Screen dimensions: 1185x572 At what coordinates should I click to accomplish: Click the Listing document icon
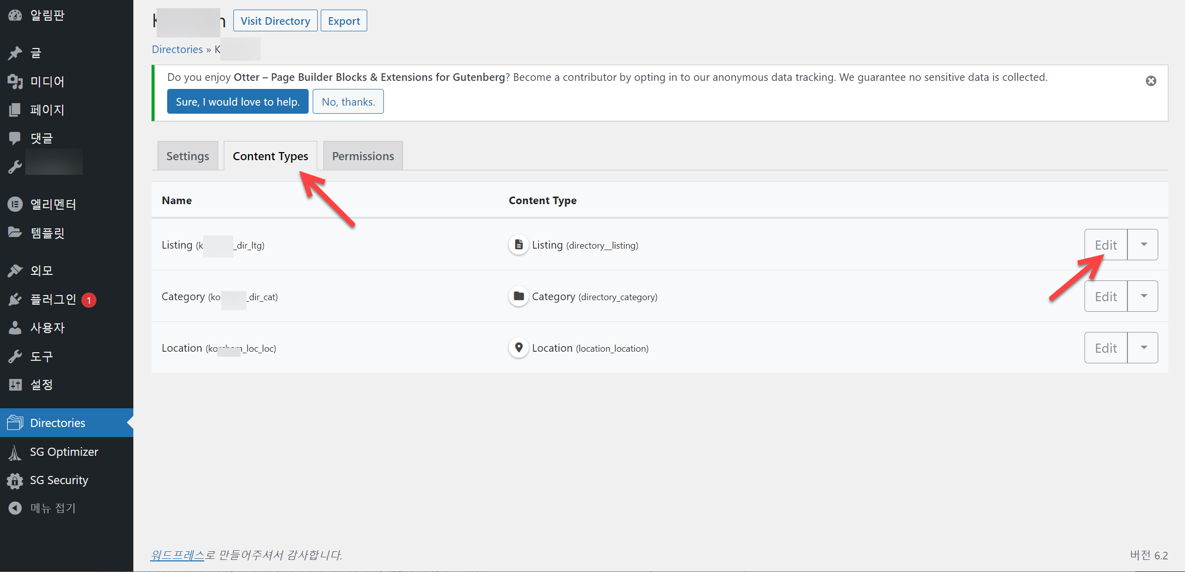tap(518, 245)
